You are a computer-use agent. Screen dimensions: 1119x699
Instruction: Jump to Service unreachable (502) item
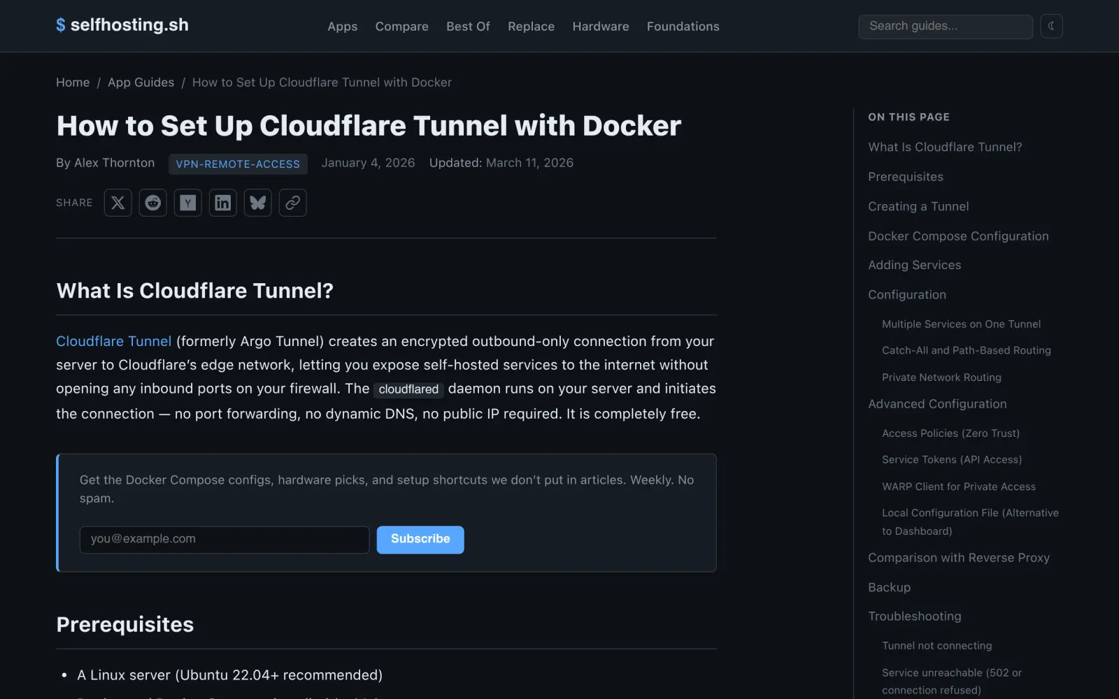click(x=952, y=682)
